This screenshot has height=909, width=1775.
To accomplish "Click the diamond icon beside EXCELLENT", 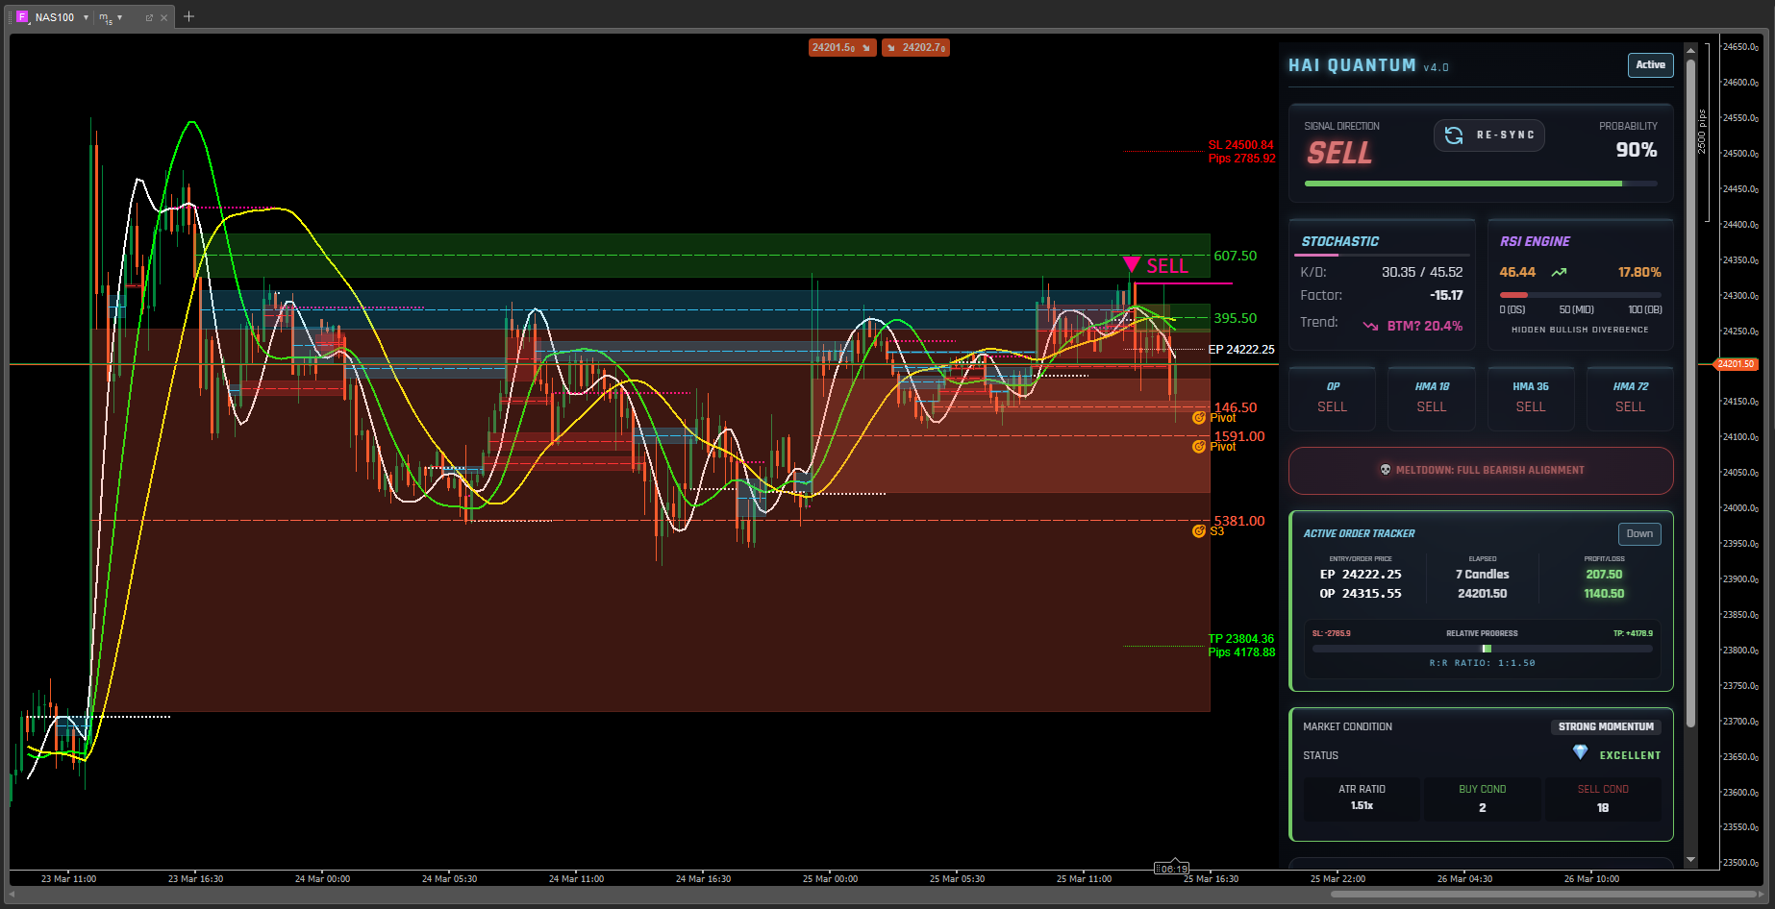I will pyautogui.click(x=1580, y=752).
